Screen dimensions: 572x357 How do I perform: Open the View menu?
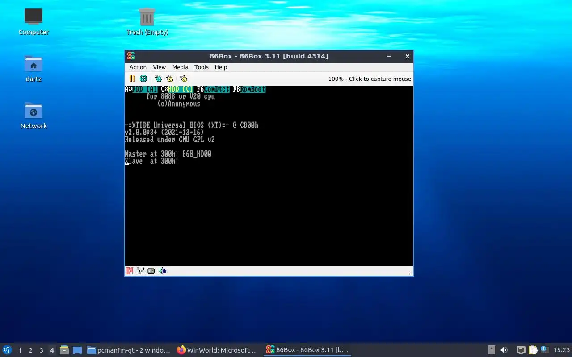pyautogui.click(x=159, y=67)
